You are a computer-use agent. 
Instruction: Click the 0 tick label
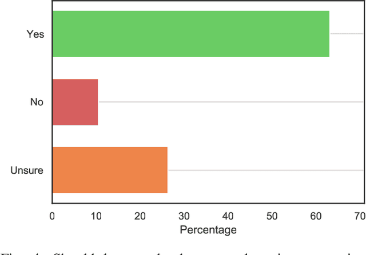[x=52, y=216]
